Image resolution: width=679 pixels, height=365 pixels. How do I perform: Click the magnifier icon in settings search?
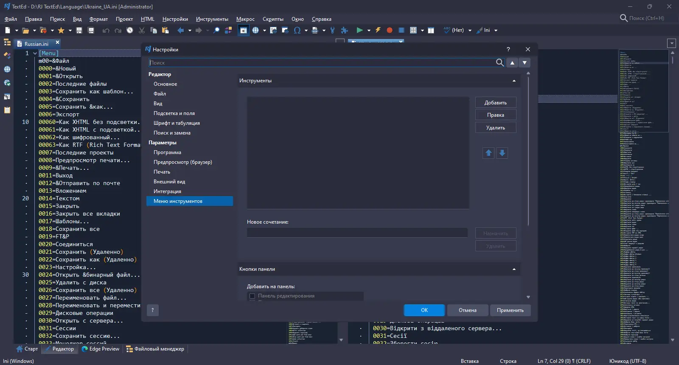(x=500, y=62)
